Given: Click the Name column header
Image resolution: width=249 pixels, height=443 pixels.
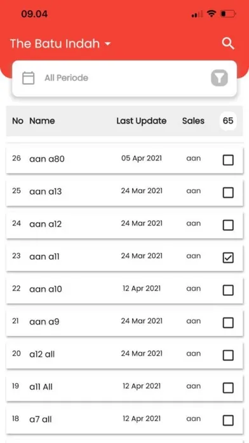Looking at the screenshot, I should [x=42, y=121].
